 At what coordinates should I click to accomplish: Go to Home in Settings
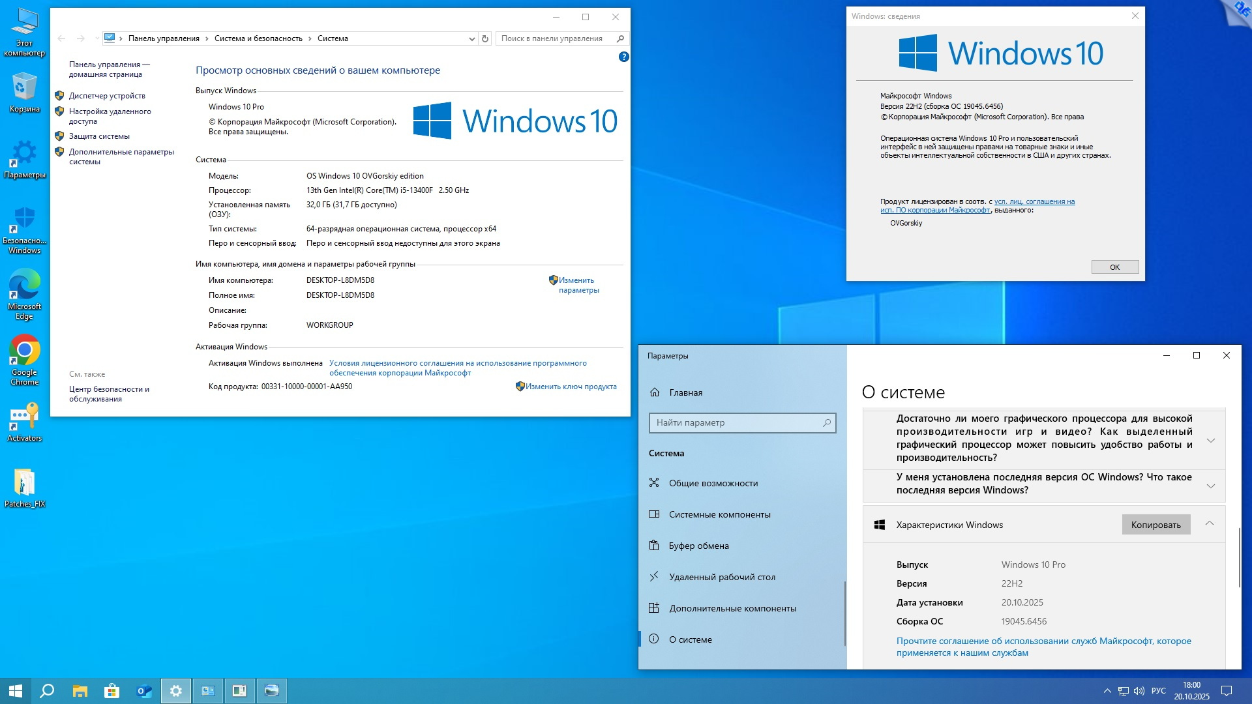click(685, 392)
